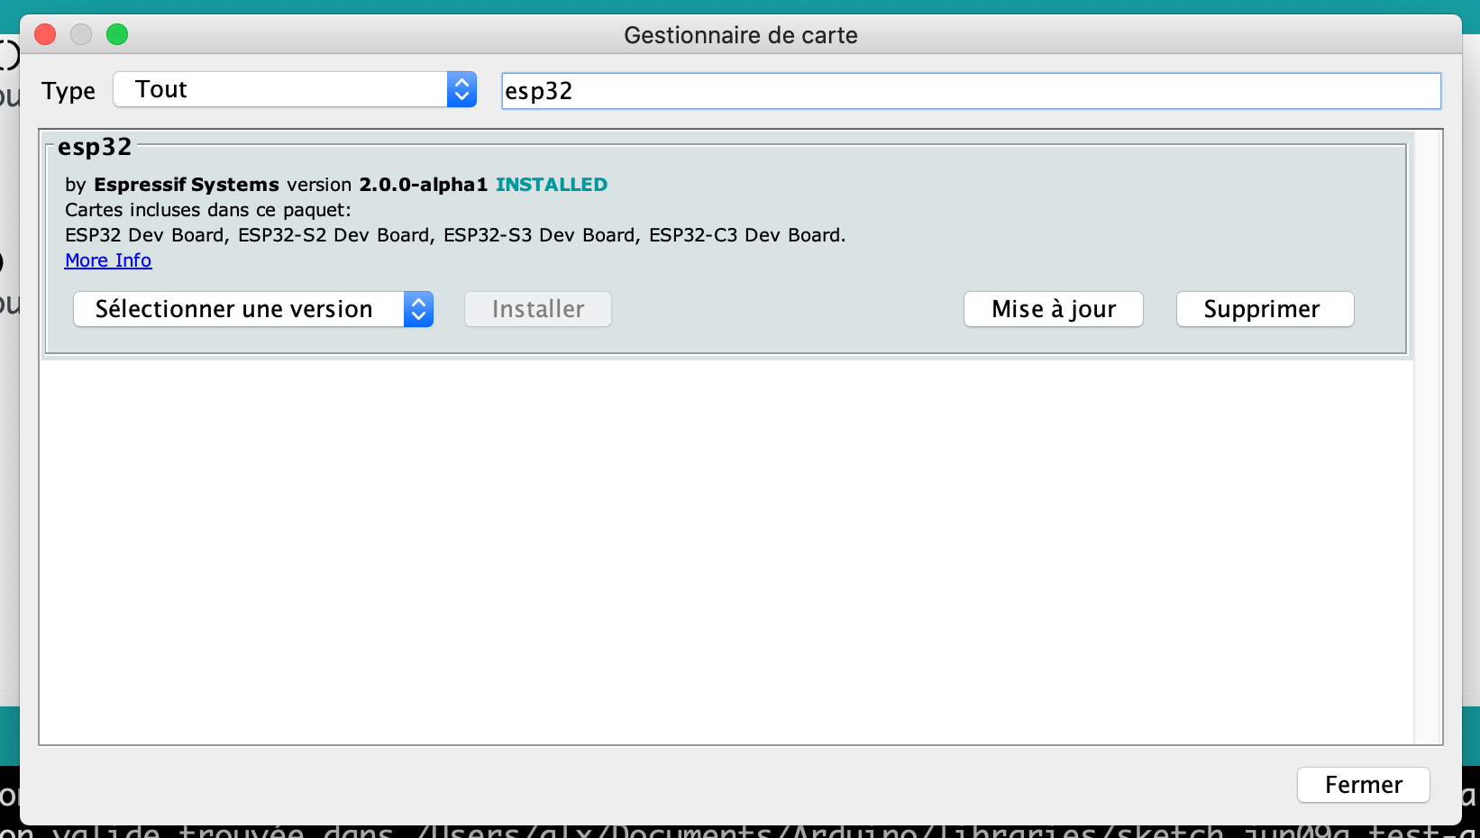Image resolution: width=1480 pixels, height=838 pixels.
Task: Select the esp32 text in the search box
Action: pyautogui.click(x=538, y=90)
